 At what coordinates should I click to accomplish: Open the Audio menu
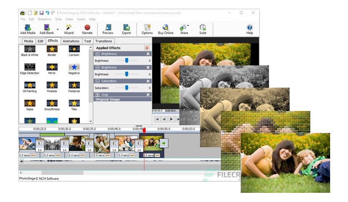[x=81, y=19]
